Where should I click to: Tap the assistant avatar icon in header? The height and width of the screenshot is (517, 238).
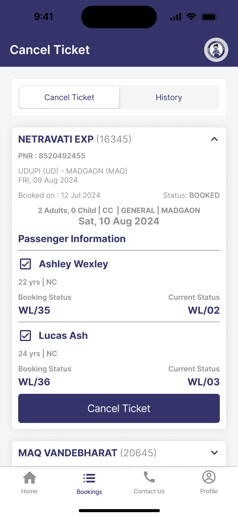[216, 50]
